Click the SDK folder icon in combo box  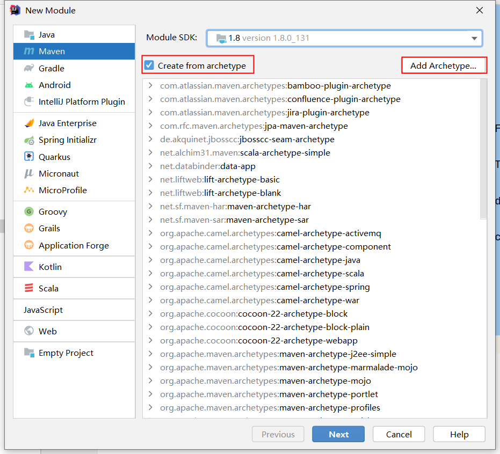coord(221,39)
